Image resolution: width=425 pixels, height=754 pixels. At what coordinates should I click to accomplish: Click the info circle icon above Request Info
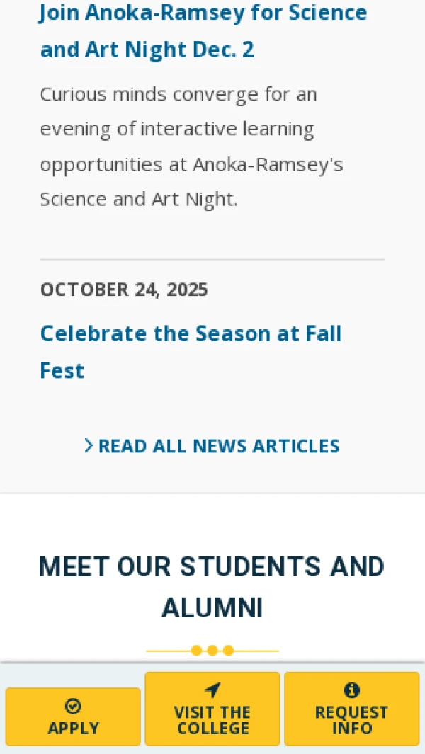[x=351, y=690]
